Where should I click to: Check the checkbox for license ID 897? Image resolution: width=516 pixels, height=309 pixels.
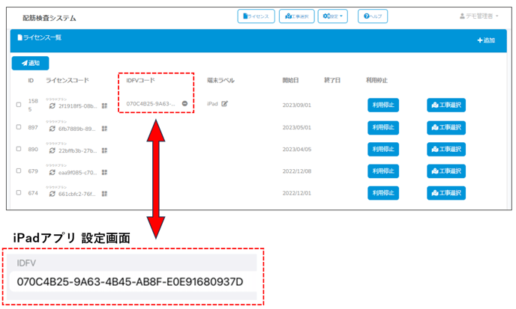(x=19, y=127)
